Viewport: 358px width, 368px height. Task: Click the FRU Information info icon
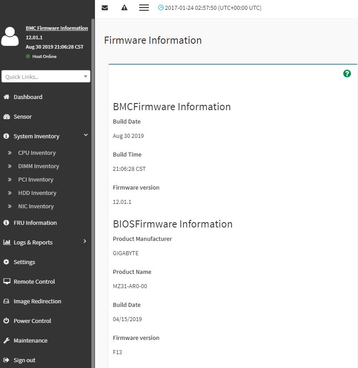(x=6, y=223)
